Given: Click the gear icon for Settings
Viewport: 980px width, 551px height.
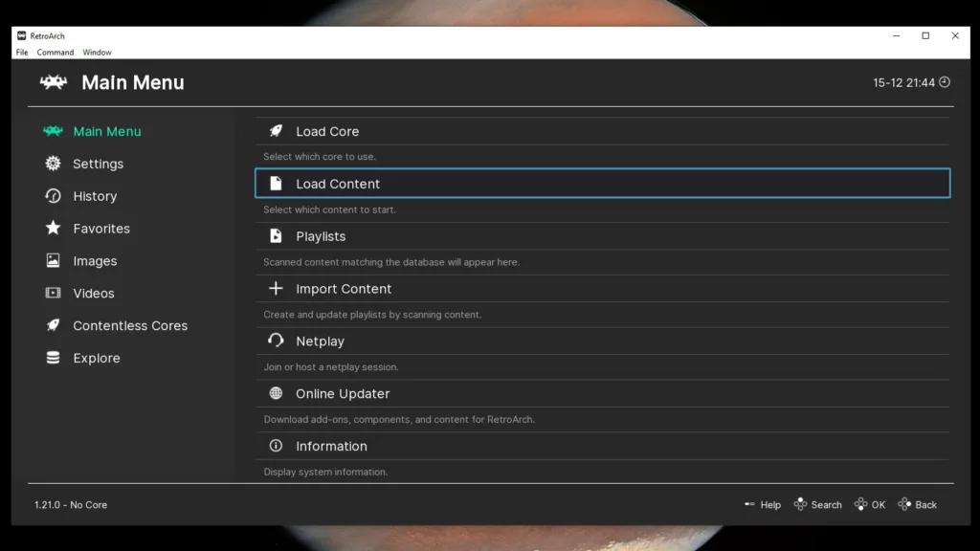Looking at the screenshot, I should coord(54,164).
